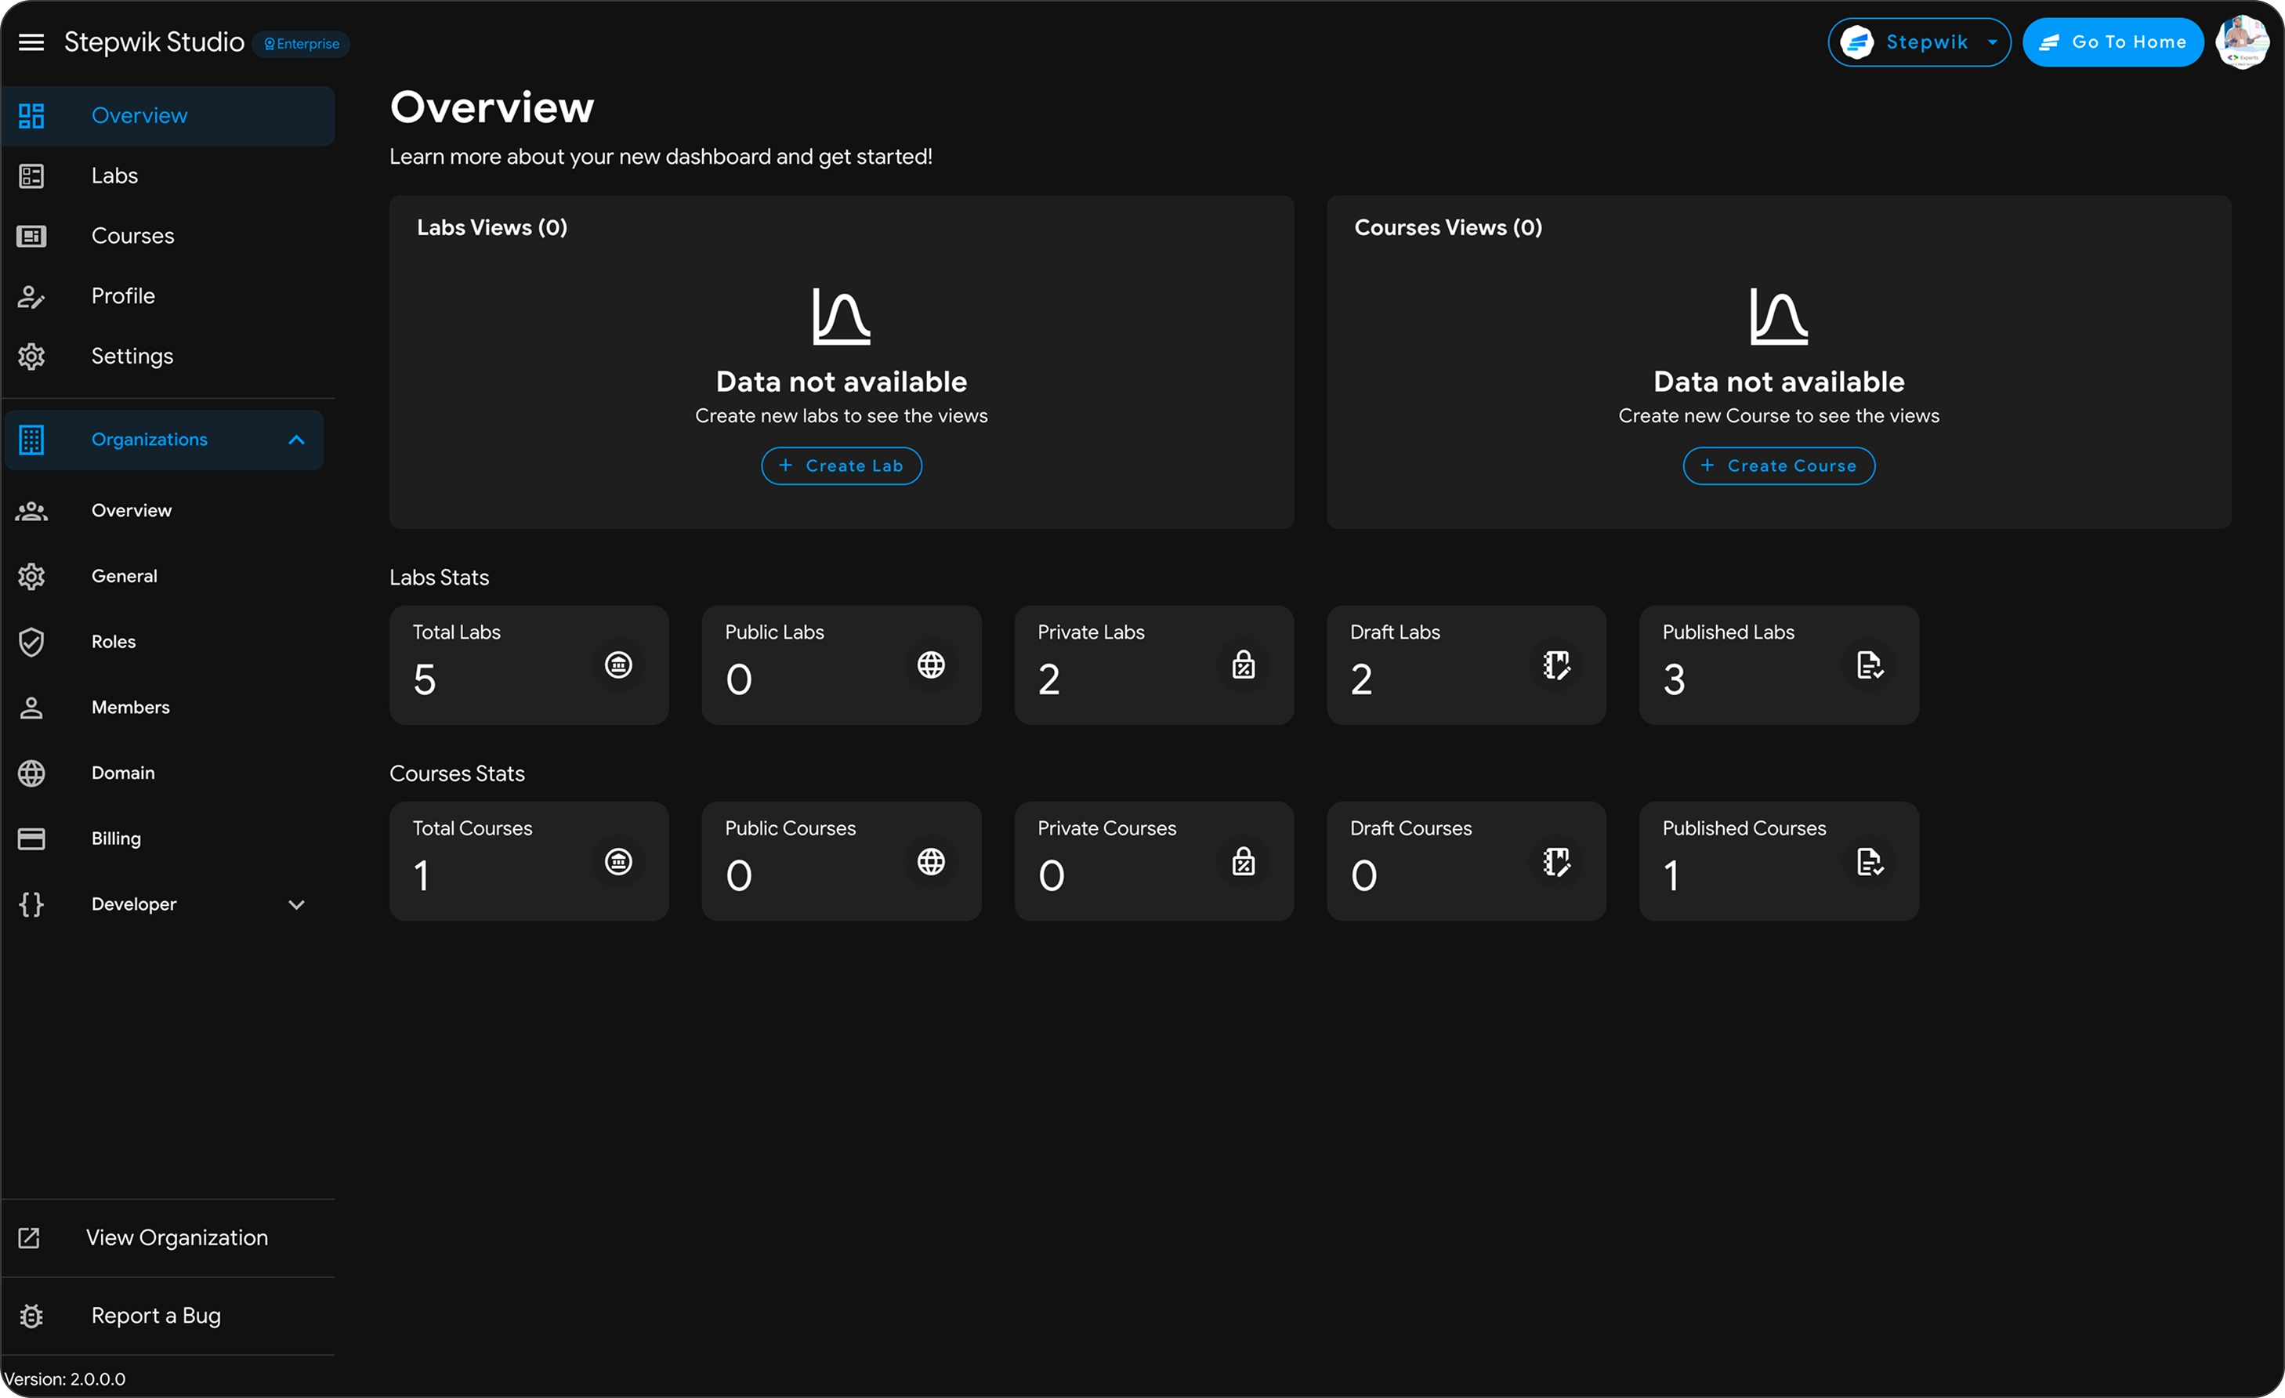
Task: Click the Members person icon
Action: pos(31,708)
